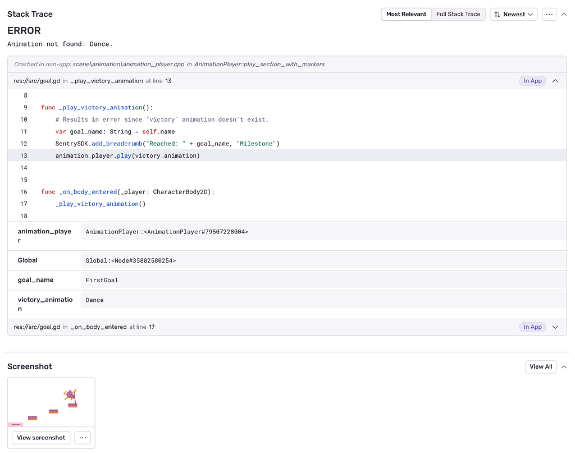The height and width of the screenshot is (454, 575).
Task: Open the Newest sorting dropdown
Action: [513, 14]
